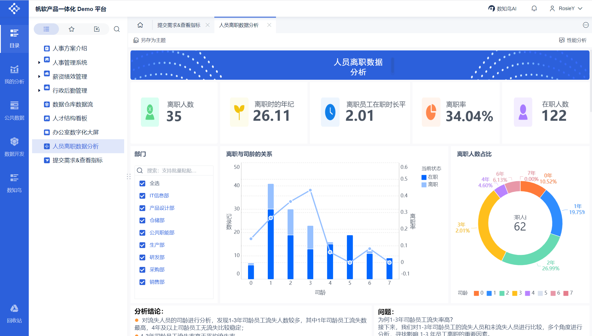This screenshot has width=592, height=336.
Task: Switch to the 提交需求&查看指标 tab
Action: click(179, 25)
